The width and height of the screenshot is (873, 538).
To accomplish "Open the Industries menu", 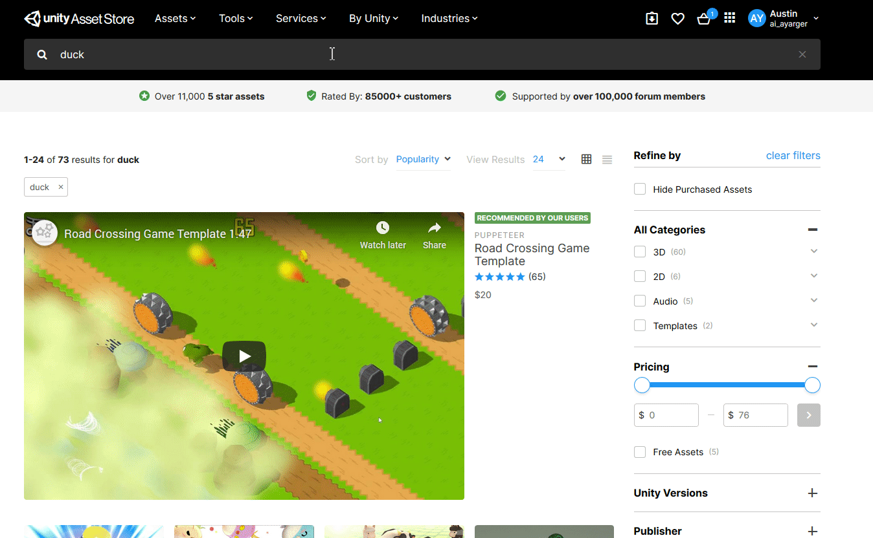I will tap(449, 19).
